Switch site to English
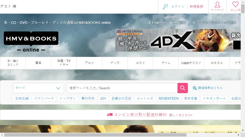Screen dimensions: 245x137 (157, 23)
